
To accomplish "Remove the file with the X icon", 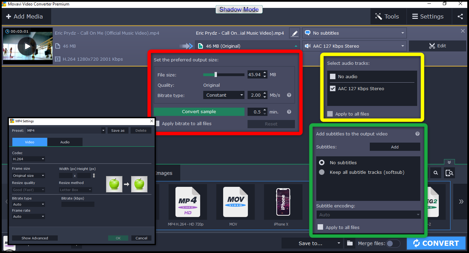I will coord(462,31).
